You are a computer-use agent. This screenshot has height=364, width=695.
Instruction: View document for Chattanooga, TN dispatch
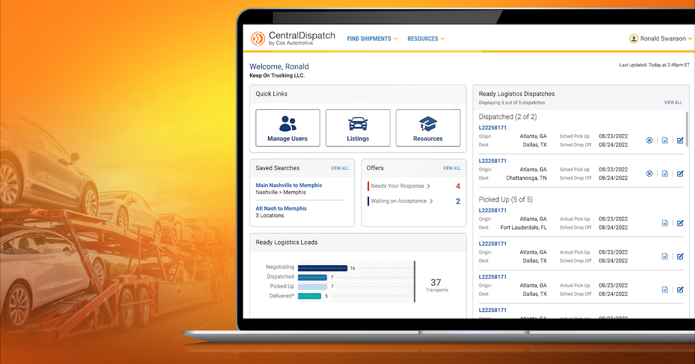665,174
